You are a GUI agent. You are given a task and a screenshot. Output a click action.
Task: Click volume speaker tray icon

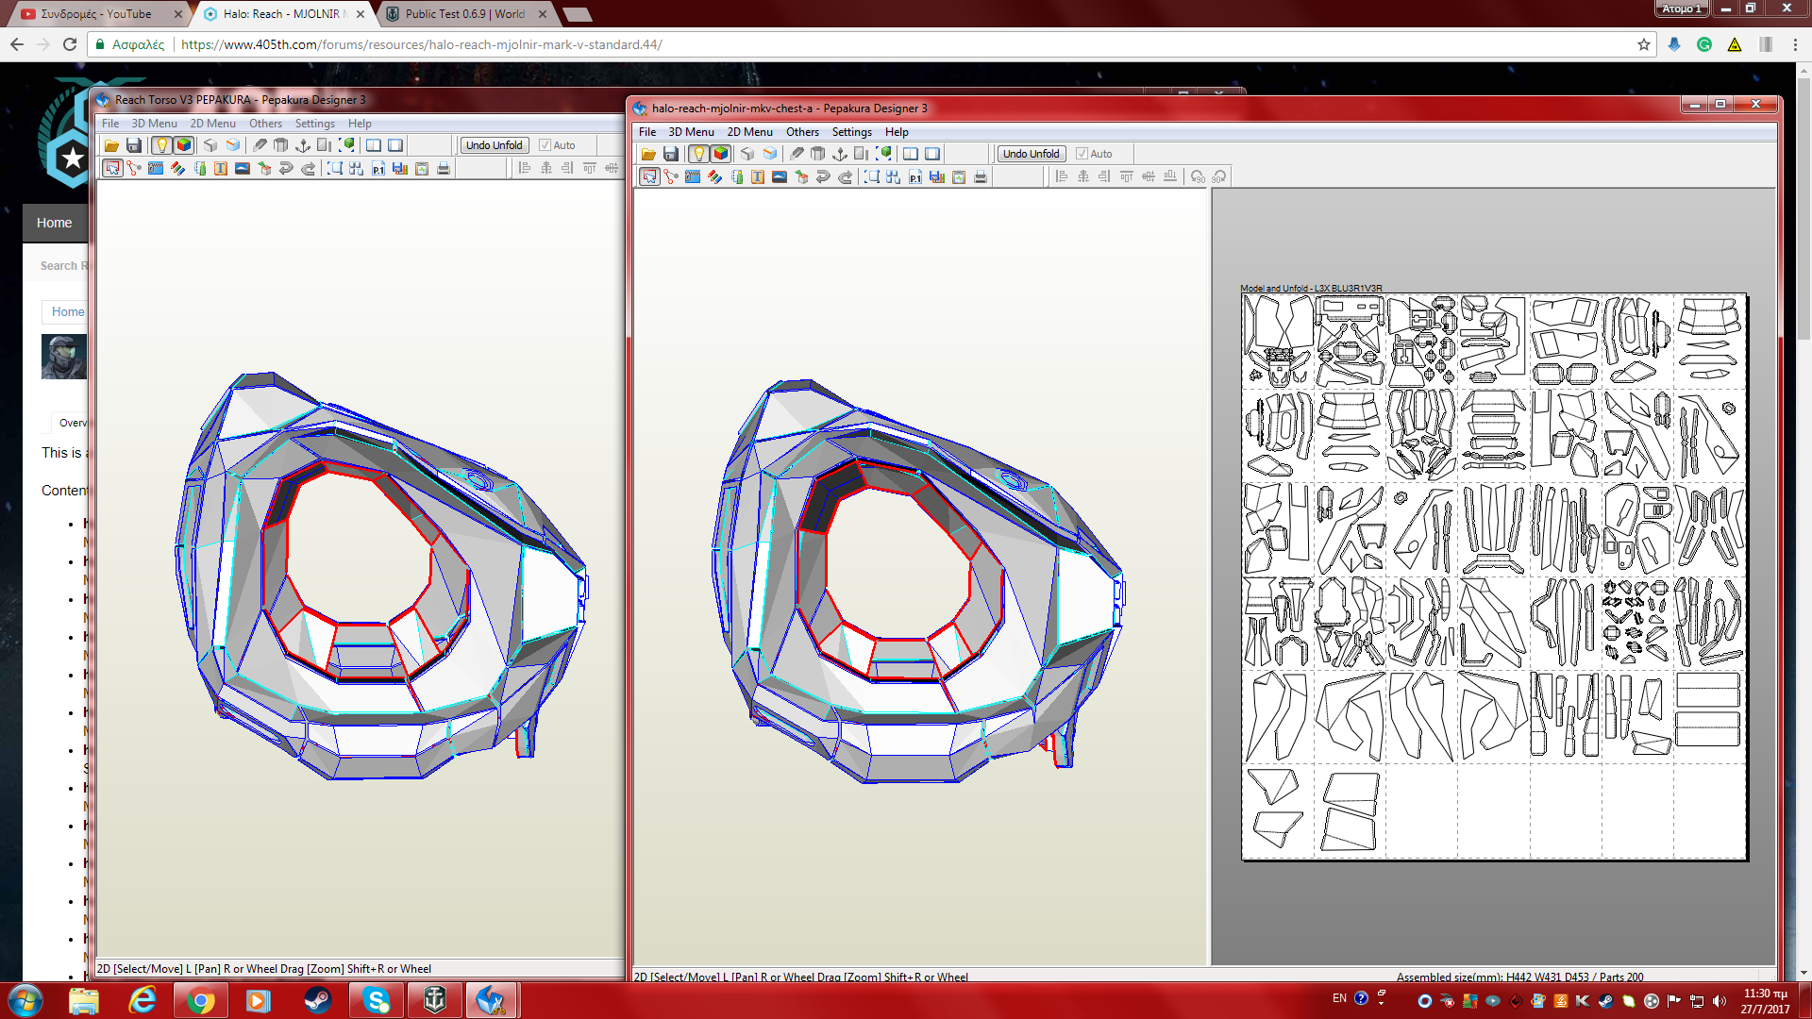1720,1000
